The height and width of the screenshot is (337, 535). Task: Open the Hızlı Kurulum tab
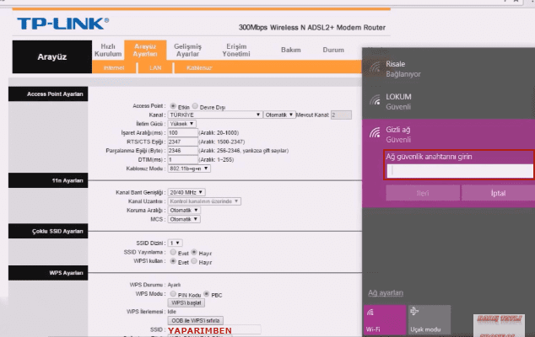(108, 50)
